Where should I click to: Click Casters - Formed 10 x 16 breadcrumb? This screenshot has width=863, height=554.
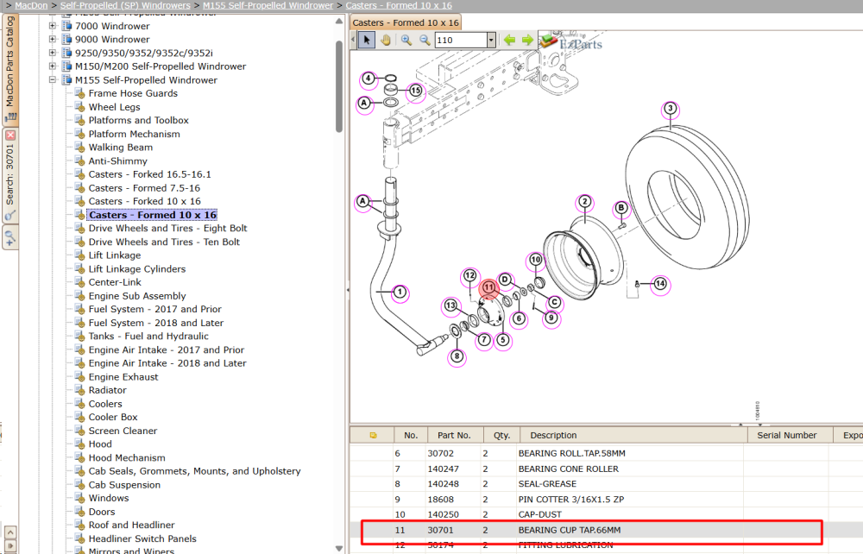coord(399,5)
